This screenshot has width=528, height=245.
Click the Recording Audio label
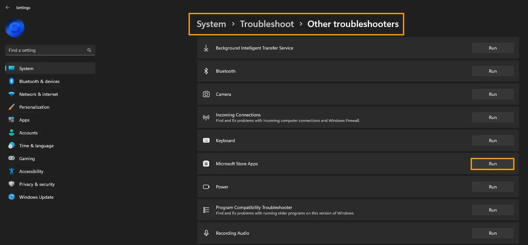(232, 233)
